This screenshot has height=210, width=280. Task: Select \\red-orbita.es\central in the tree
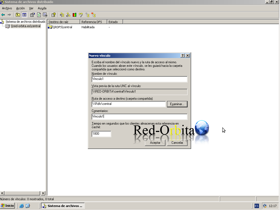click(x=25, y=26)
